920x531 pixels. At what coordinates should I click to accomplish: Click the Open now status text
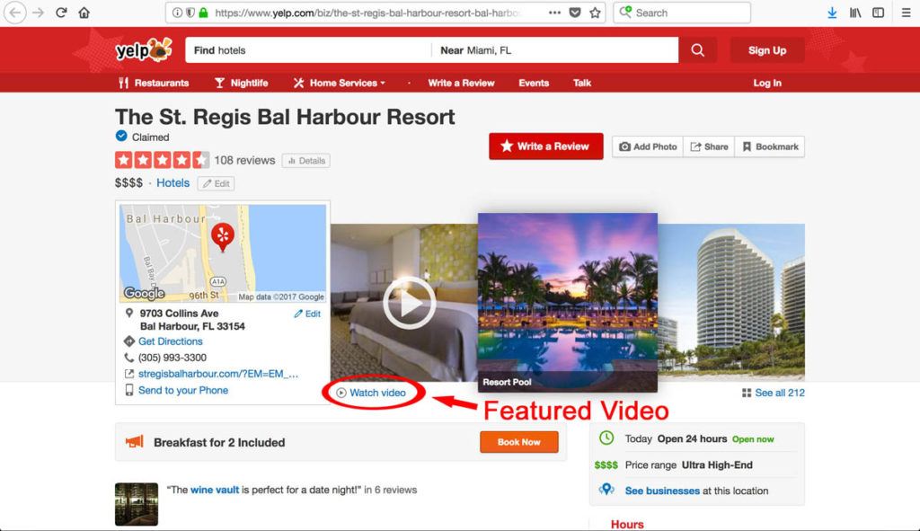point(753,439)
